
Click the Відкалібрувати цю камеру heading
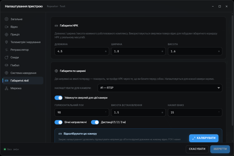point(80,134)
